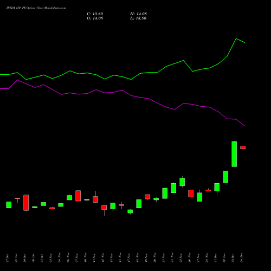Select the 27 Nov date label
The image size is (271, 271).
coord(198,258)
